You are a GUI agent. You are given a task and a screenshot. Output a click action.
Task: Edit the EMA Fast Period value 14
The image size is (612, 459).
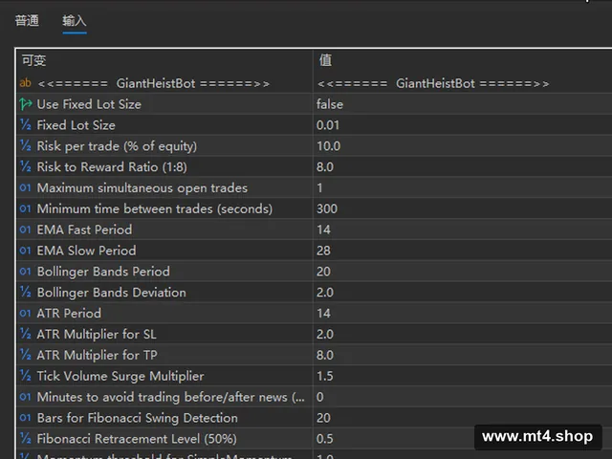pyautogui.click(x=323, y=229)
